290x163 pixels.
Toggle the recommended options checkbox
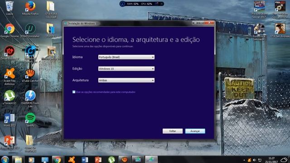pyautogui.click(x=74, y=92)
